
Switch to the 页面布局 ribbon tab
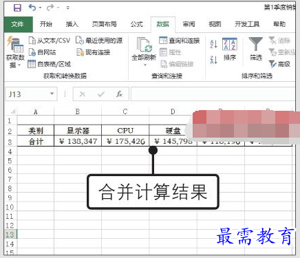point(104,24)
